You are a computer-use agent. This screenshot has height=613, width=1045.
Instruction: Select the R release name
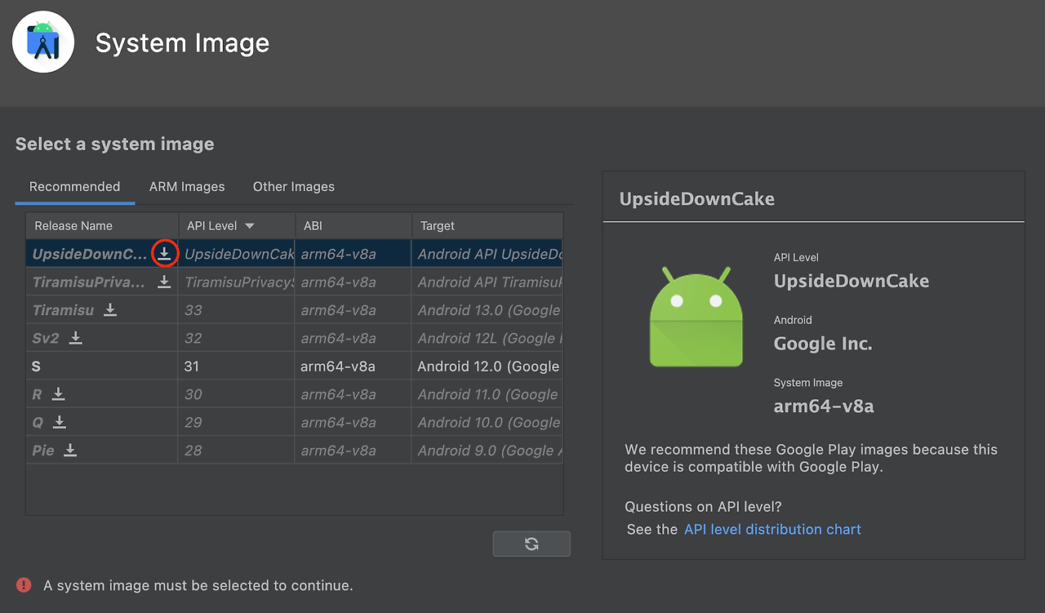pos(37,394)
